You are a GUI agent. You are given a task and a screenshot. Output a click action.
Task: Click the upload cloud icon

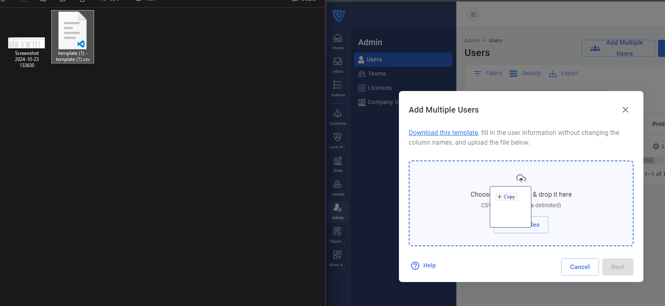[x=521, y=178]
